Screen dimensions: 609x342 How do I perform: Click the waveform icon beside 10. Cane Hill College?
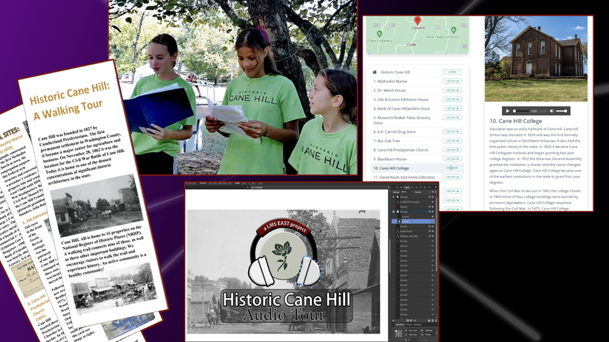(452, 168)
